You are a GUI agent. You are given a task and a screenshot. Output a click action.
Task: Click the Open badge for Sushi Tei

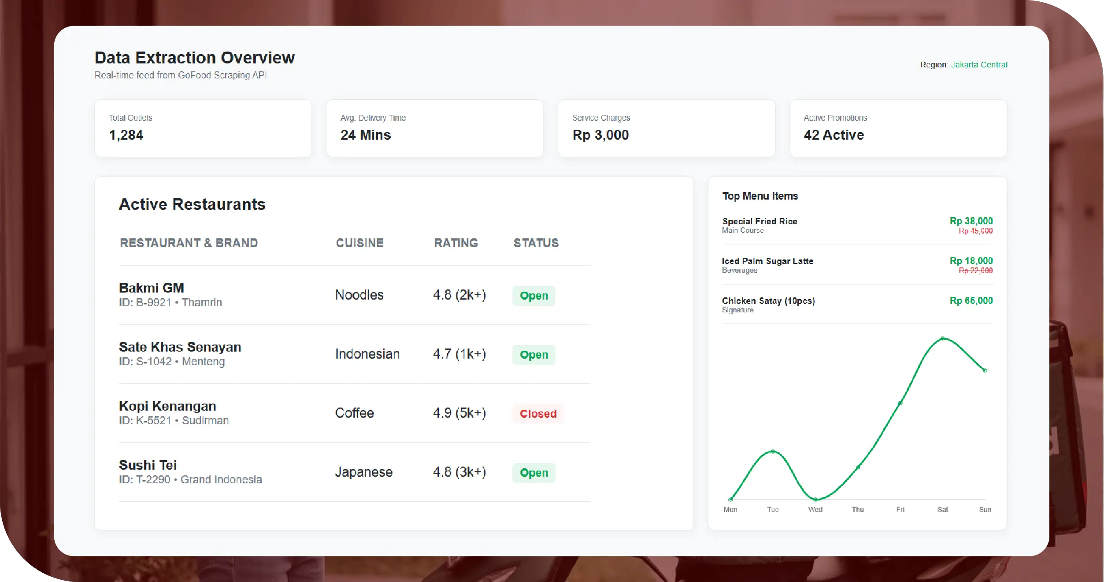coord(533,473)
